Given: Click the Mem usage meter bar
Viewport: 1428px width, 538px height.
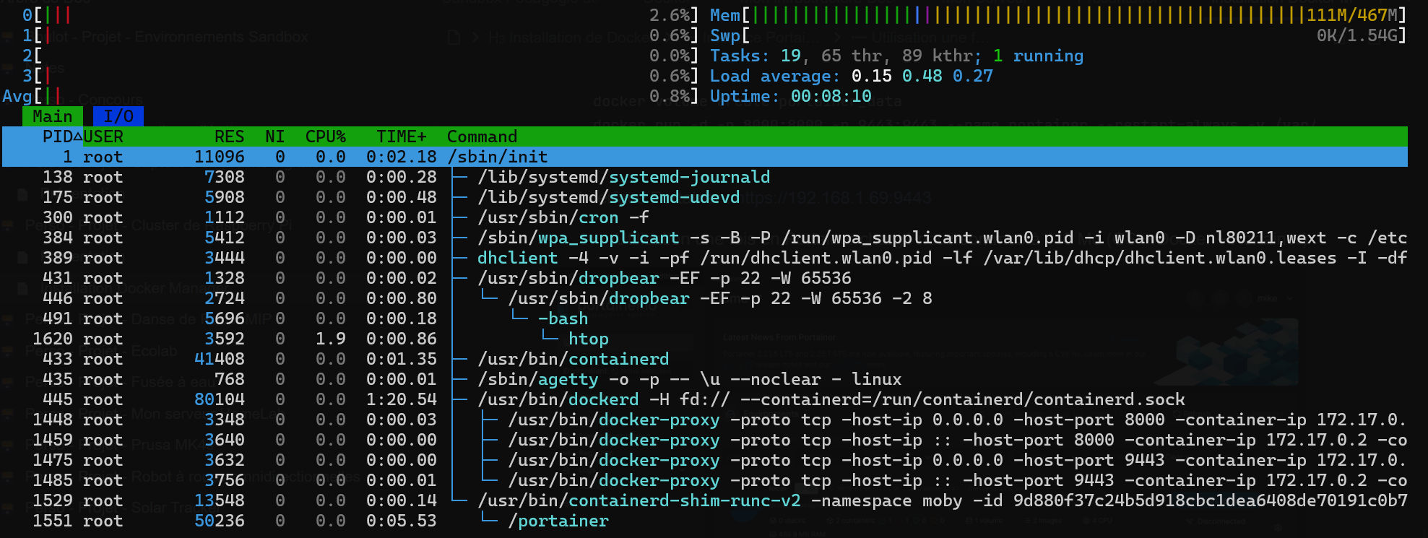Looking at the screenshot, I should (1058, 15).
